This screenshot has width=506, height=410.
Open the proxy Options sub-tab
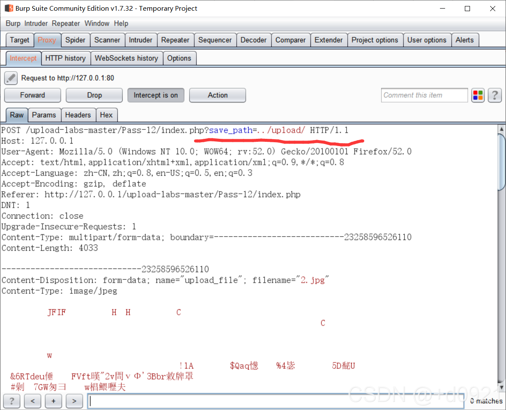179,58
